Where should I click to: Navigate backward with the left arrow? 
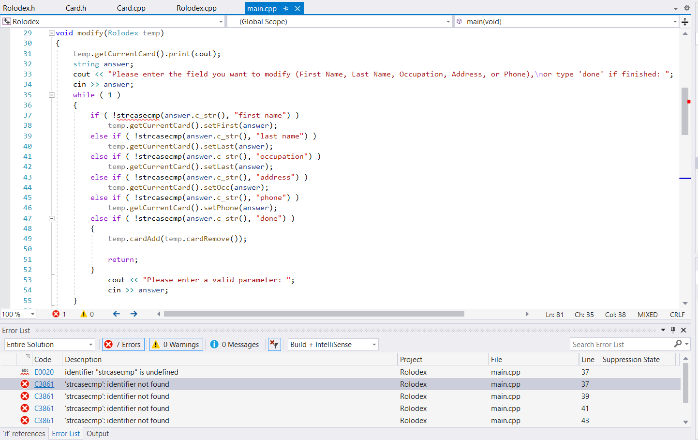(x=117, y=314)
